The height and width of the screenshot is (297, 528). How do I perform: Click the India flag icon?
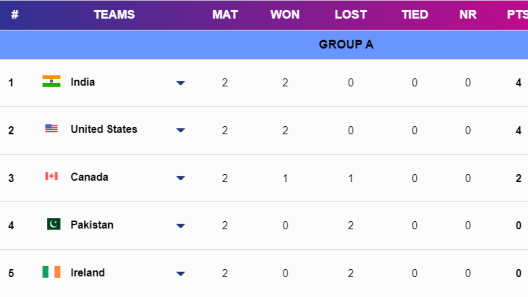[x=51, y=82]
